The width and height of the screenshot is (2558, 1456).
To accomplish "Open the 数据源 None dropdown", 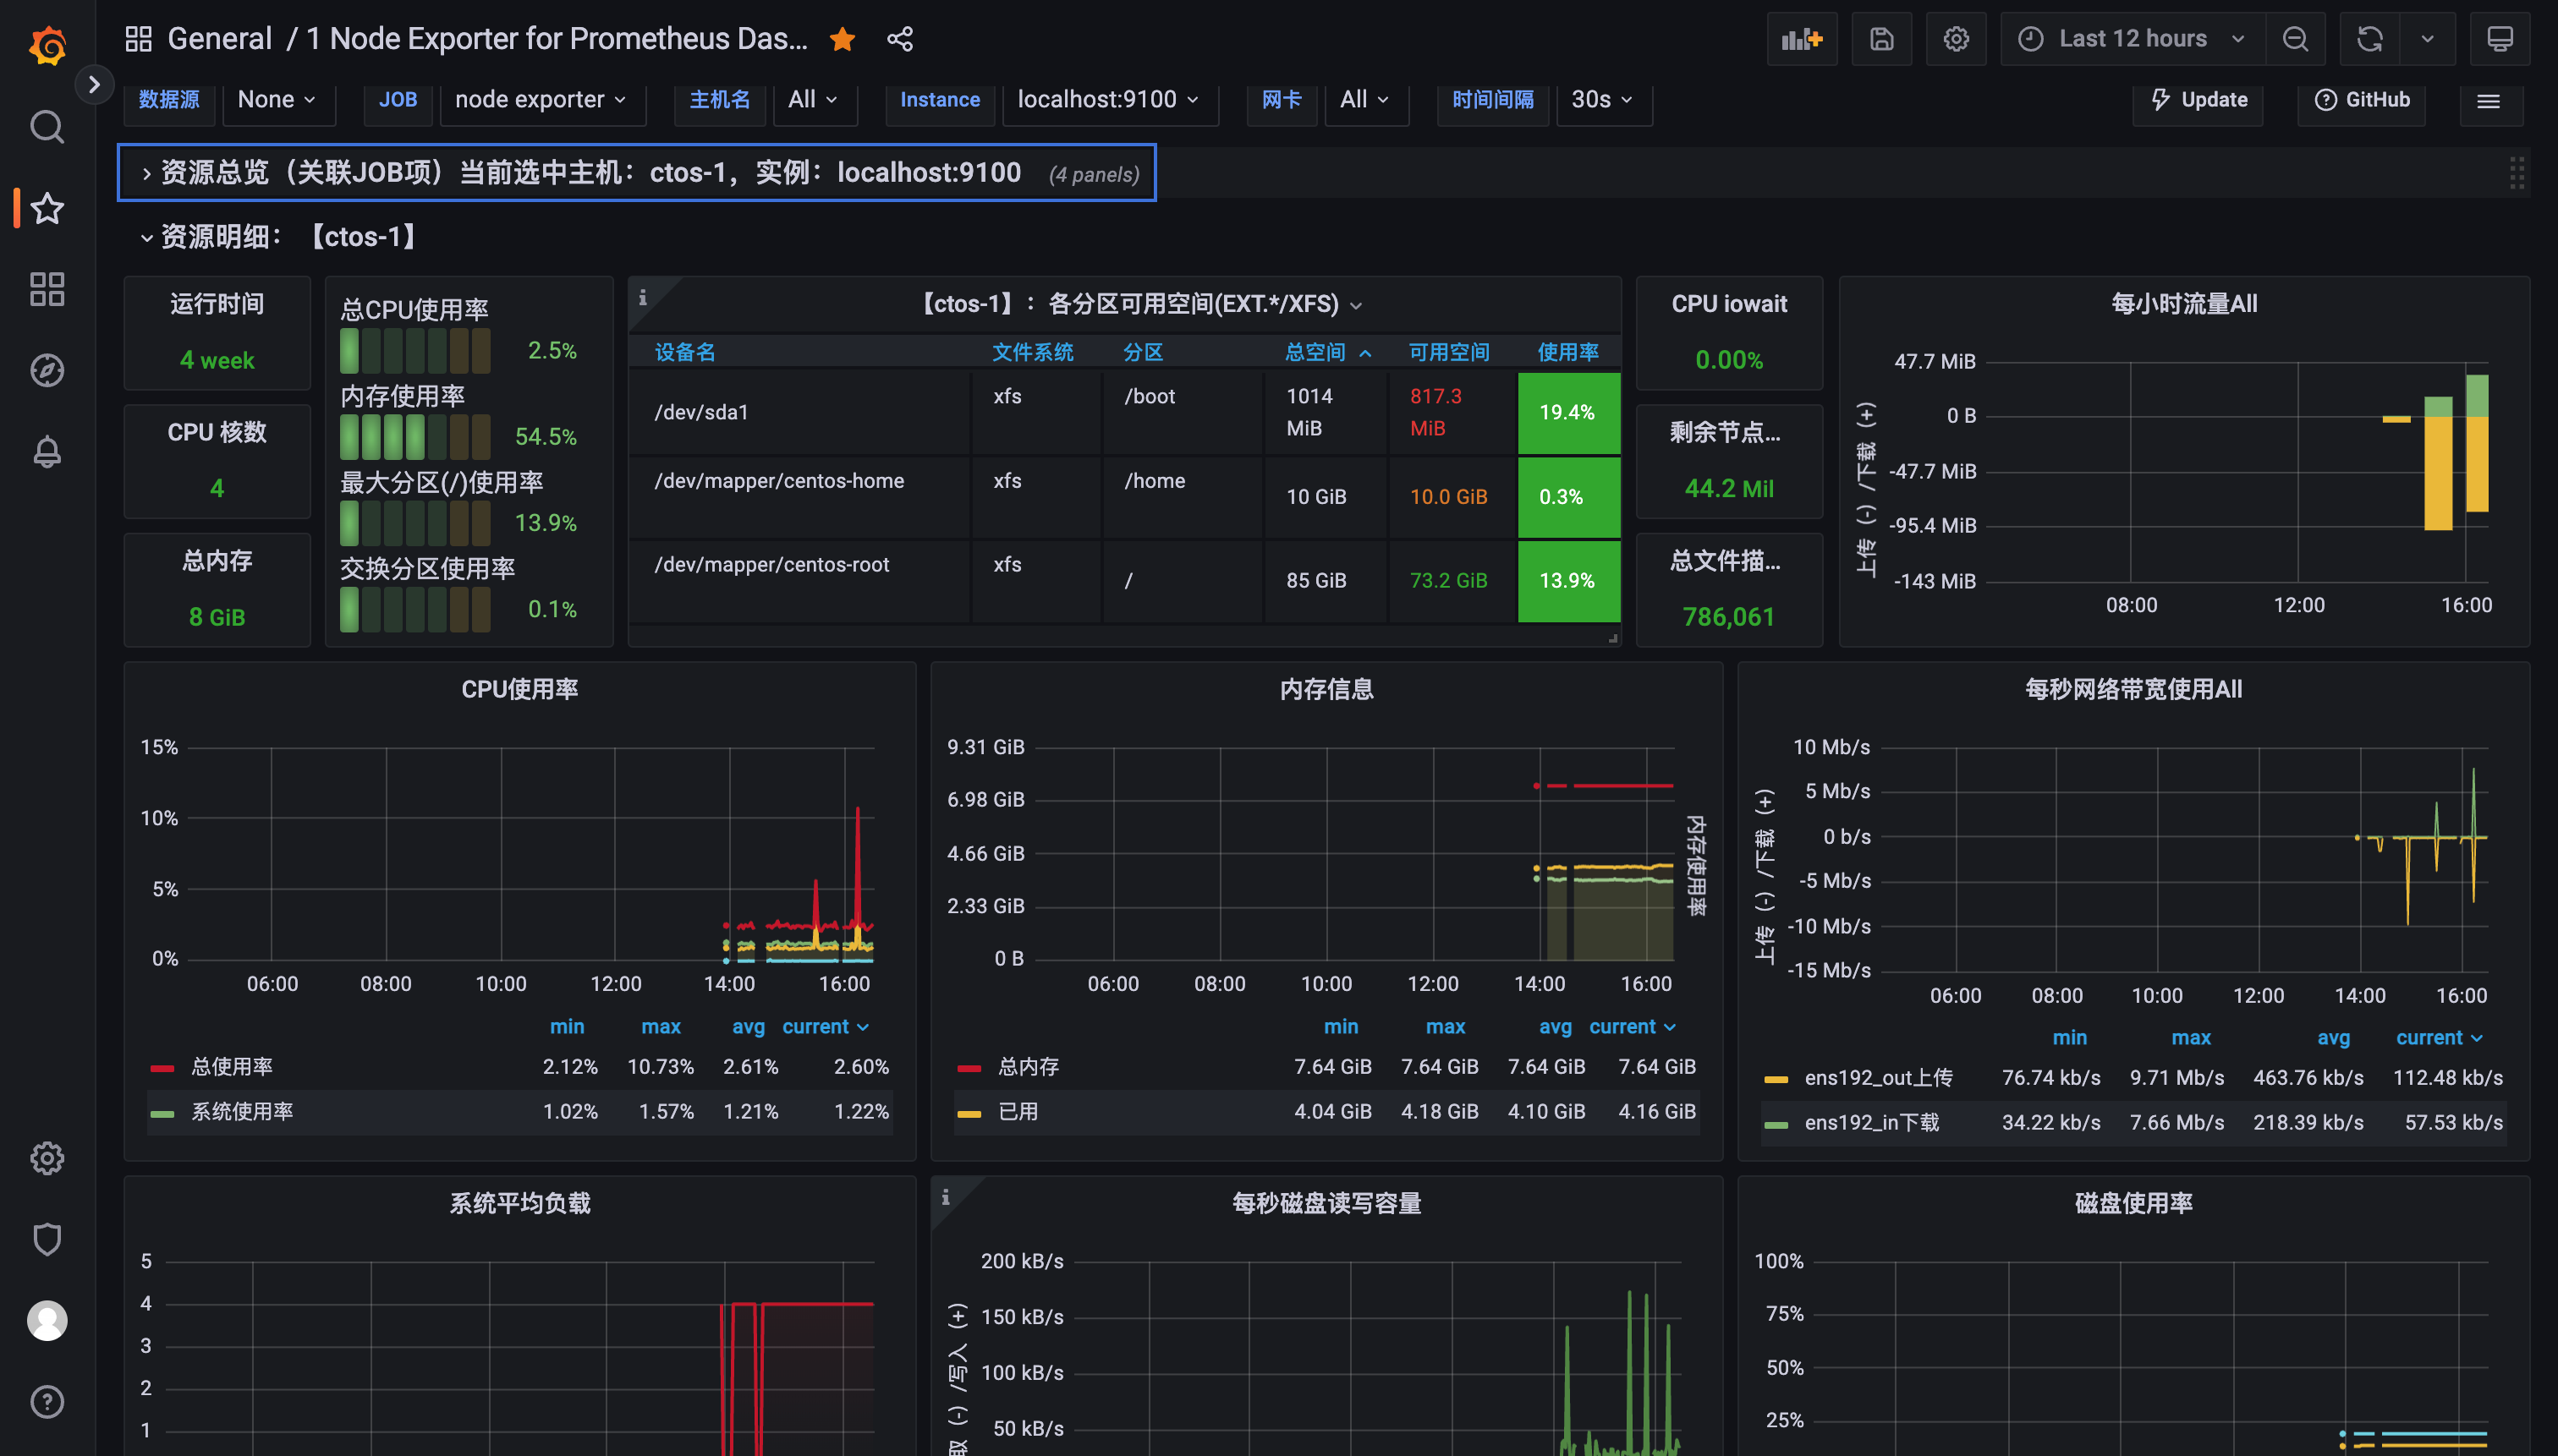I will point(278,100).
